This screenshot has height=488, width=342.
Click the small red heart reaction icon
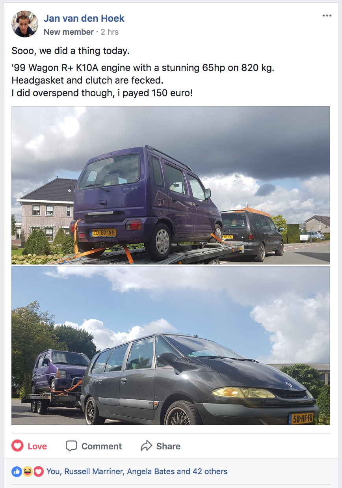point(38,471)
